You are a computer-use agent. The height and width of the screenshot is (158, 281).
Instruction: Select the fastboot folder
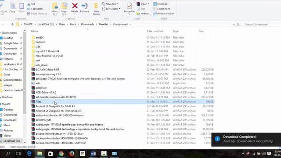click(40, 42)
